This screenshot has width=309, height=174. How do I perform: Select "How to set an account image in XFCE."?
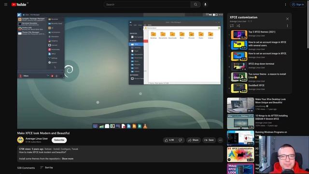pyautogui.click(x=267, y=54)
